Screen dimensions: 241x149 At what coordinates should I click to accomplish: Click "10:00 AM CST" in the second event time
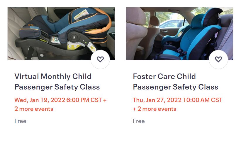203,100
